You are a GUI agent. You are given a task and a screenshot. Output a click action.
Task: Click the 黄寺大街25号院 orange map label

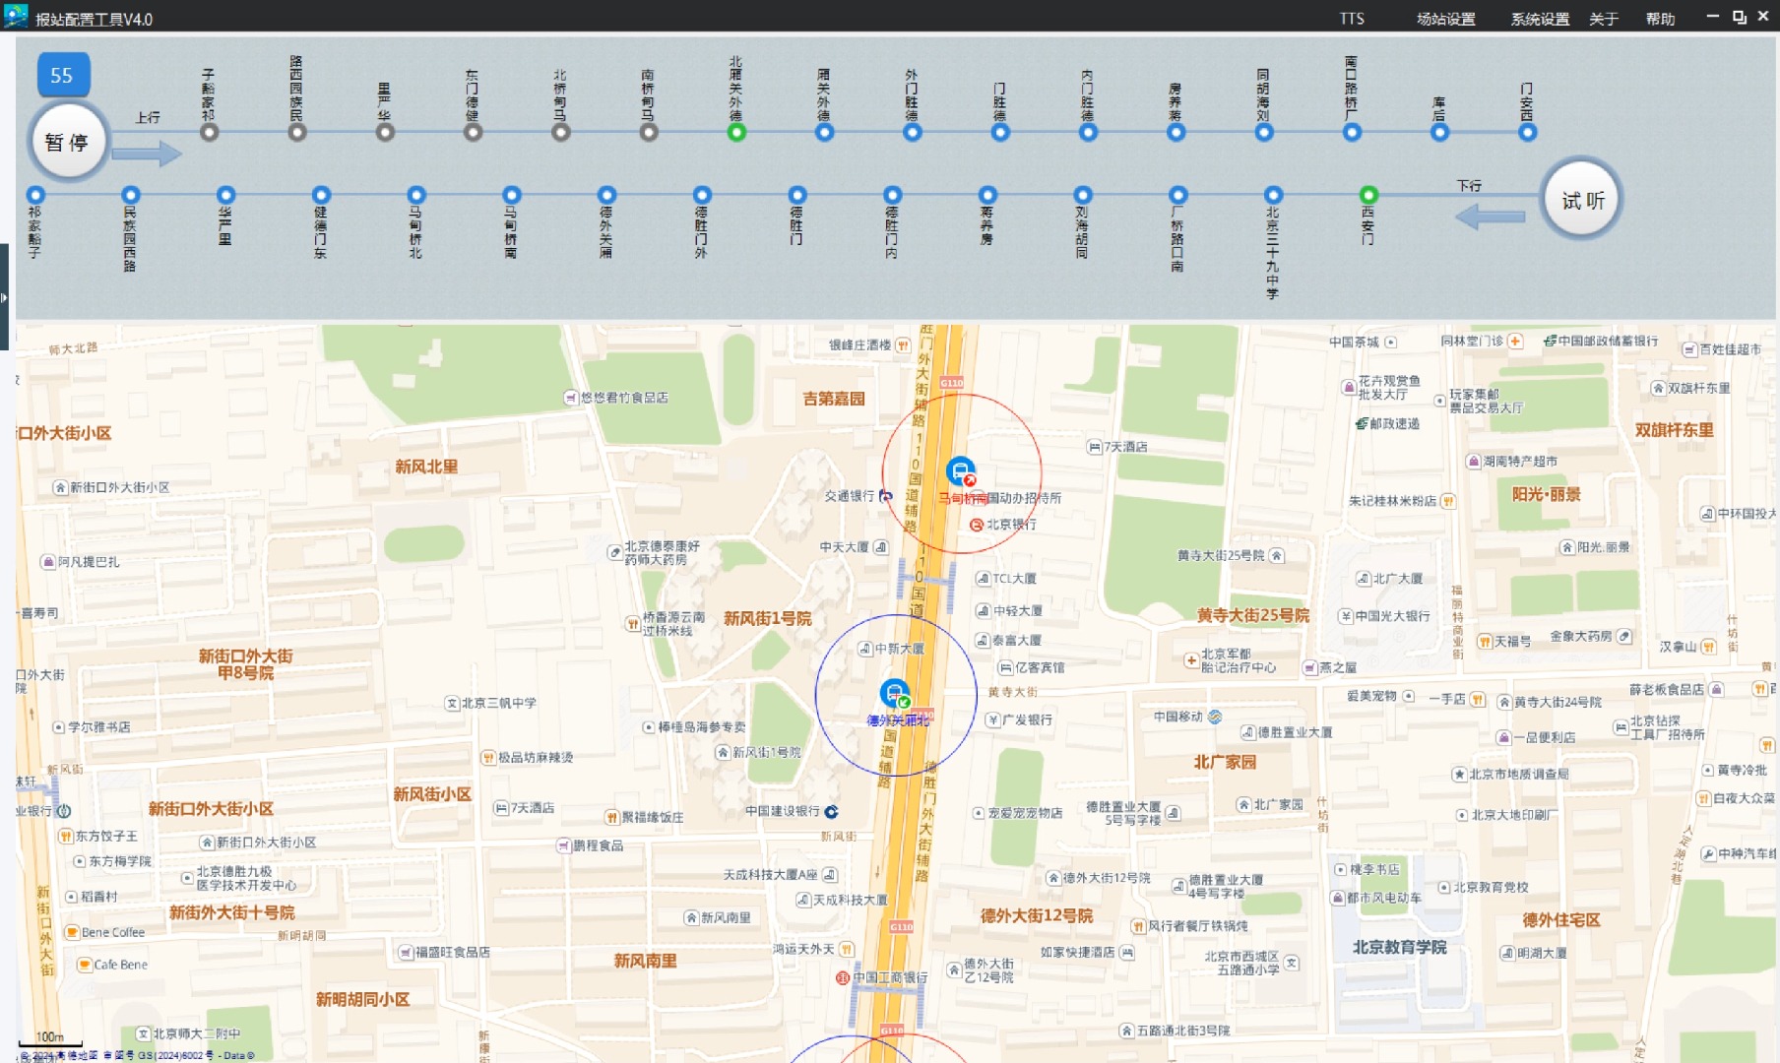click(1253, 615)
